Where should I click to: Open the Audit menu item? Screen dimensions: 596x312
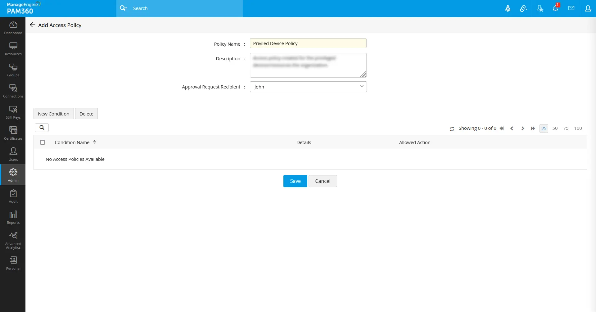[x=13, y=196]
